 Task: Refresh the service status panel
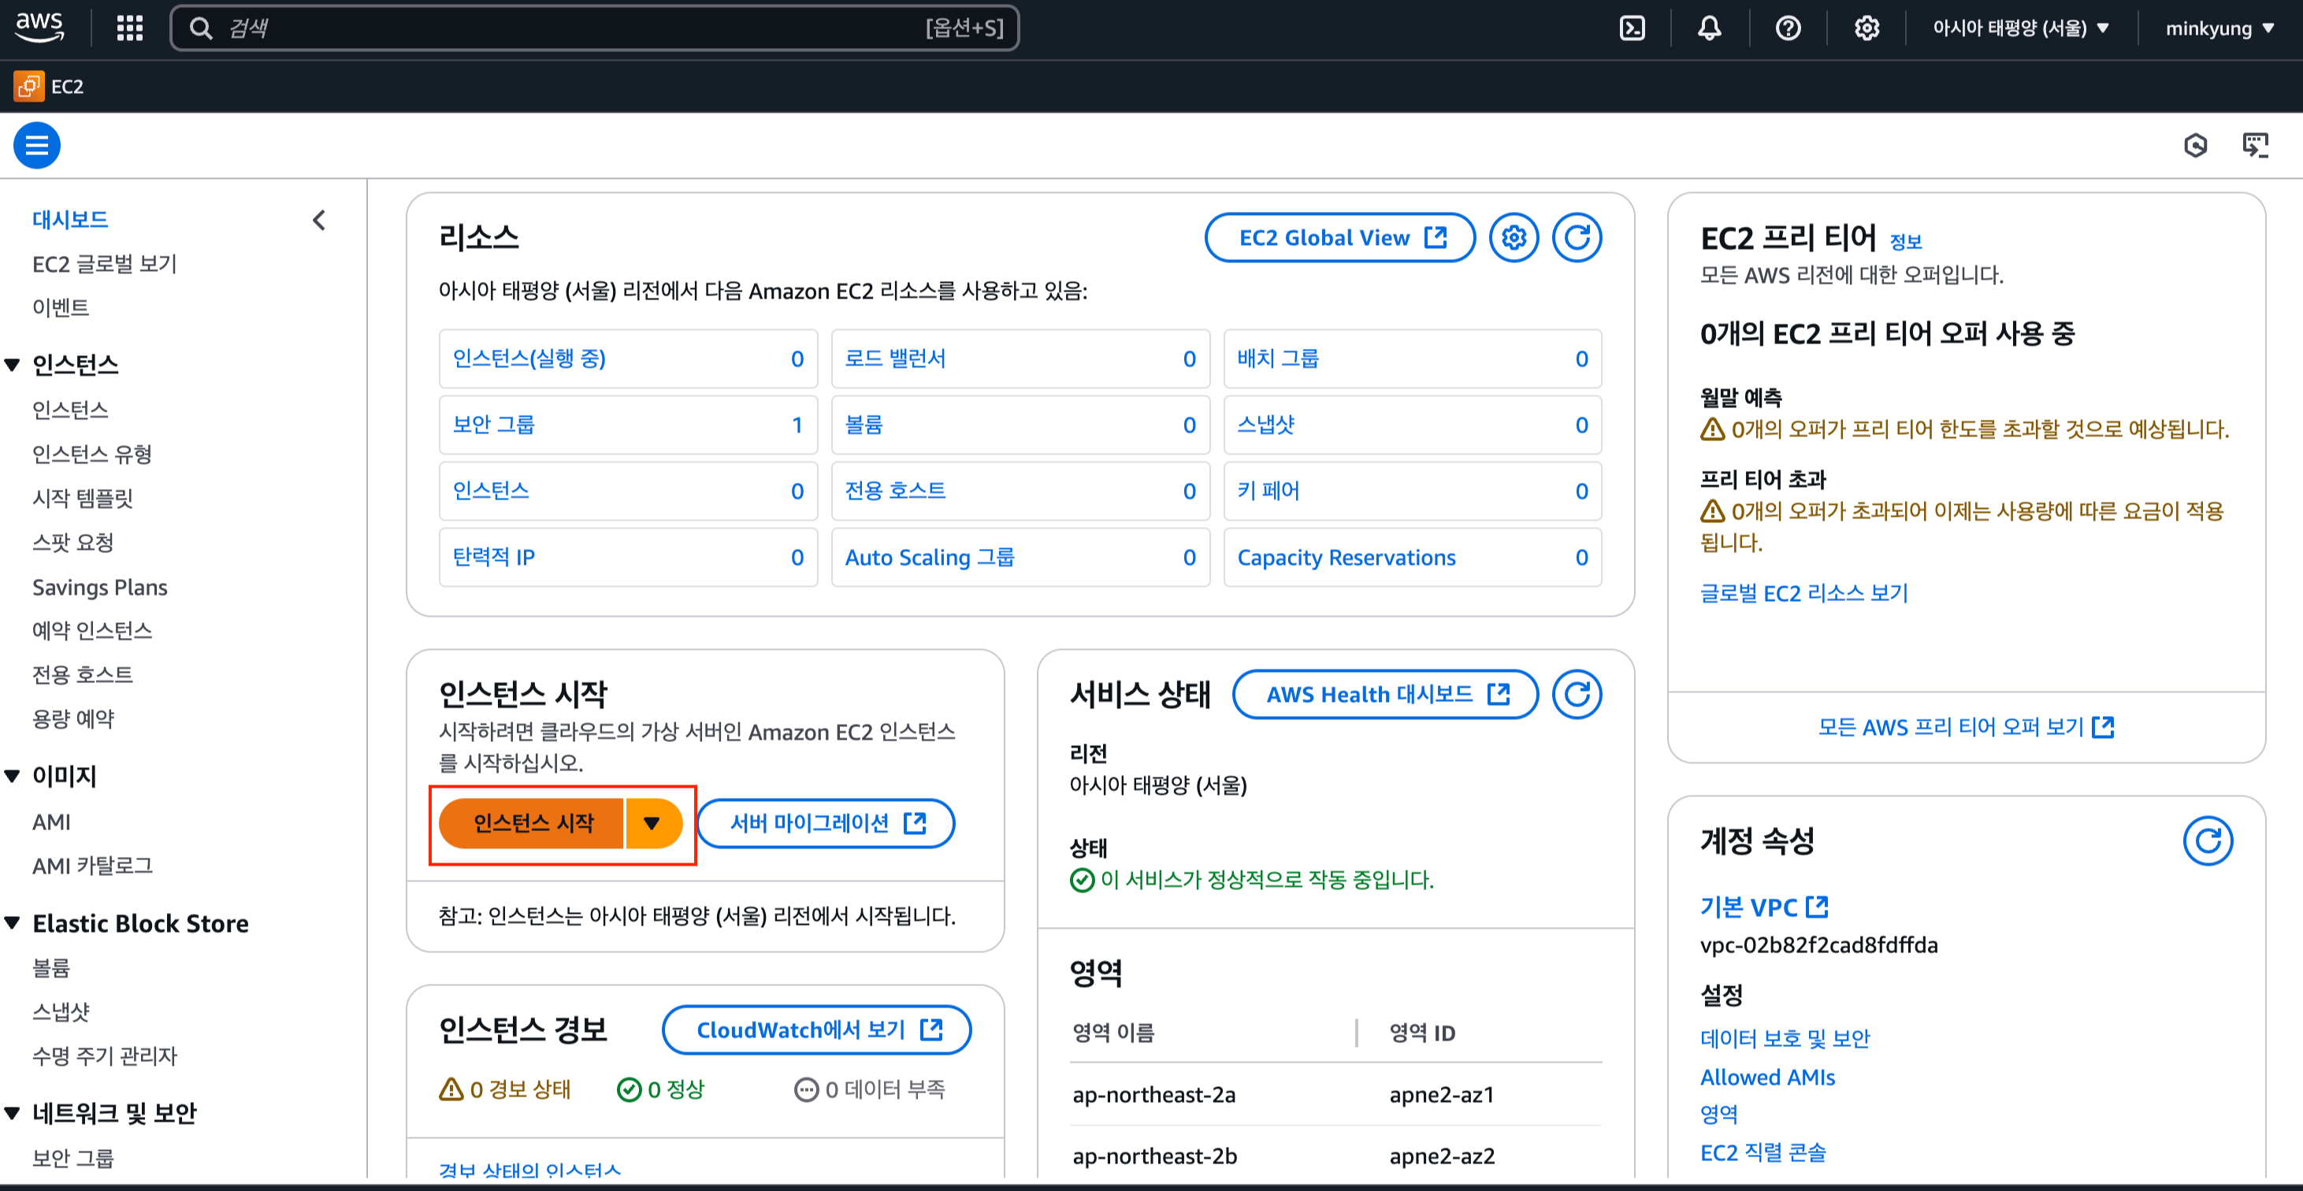[1576, 694]
